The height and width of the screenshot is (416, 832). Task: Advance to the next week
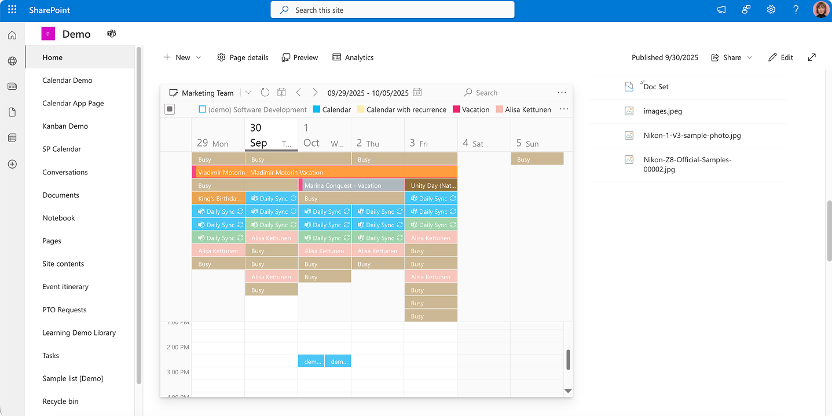pyautogui.click(x=315, y=93)
